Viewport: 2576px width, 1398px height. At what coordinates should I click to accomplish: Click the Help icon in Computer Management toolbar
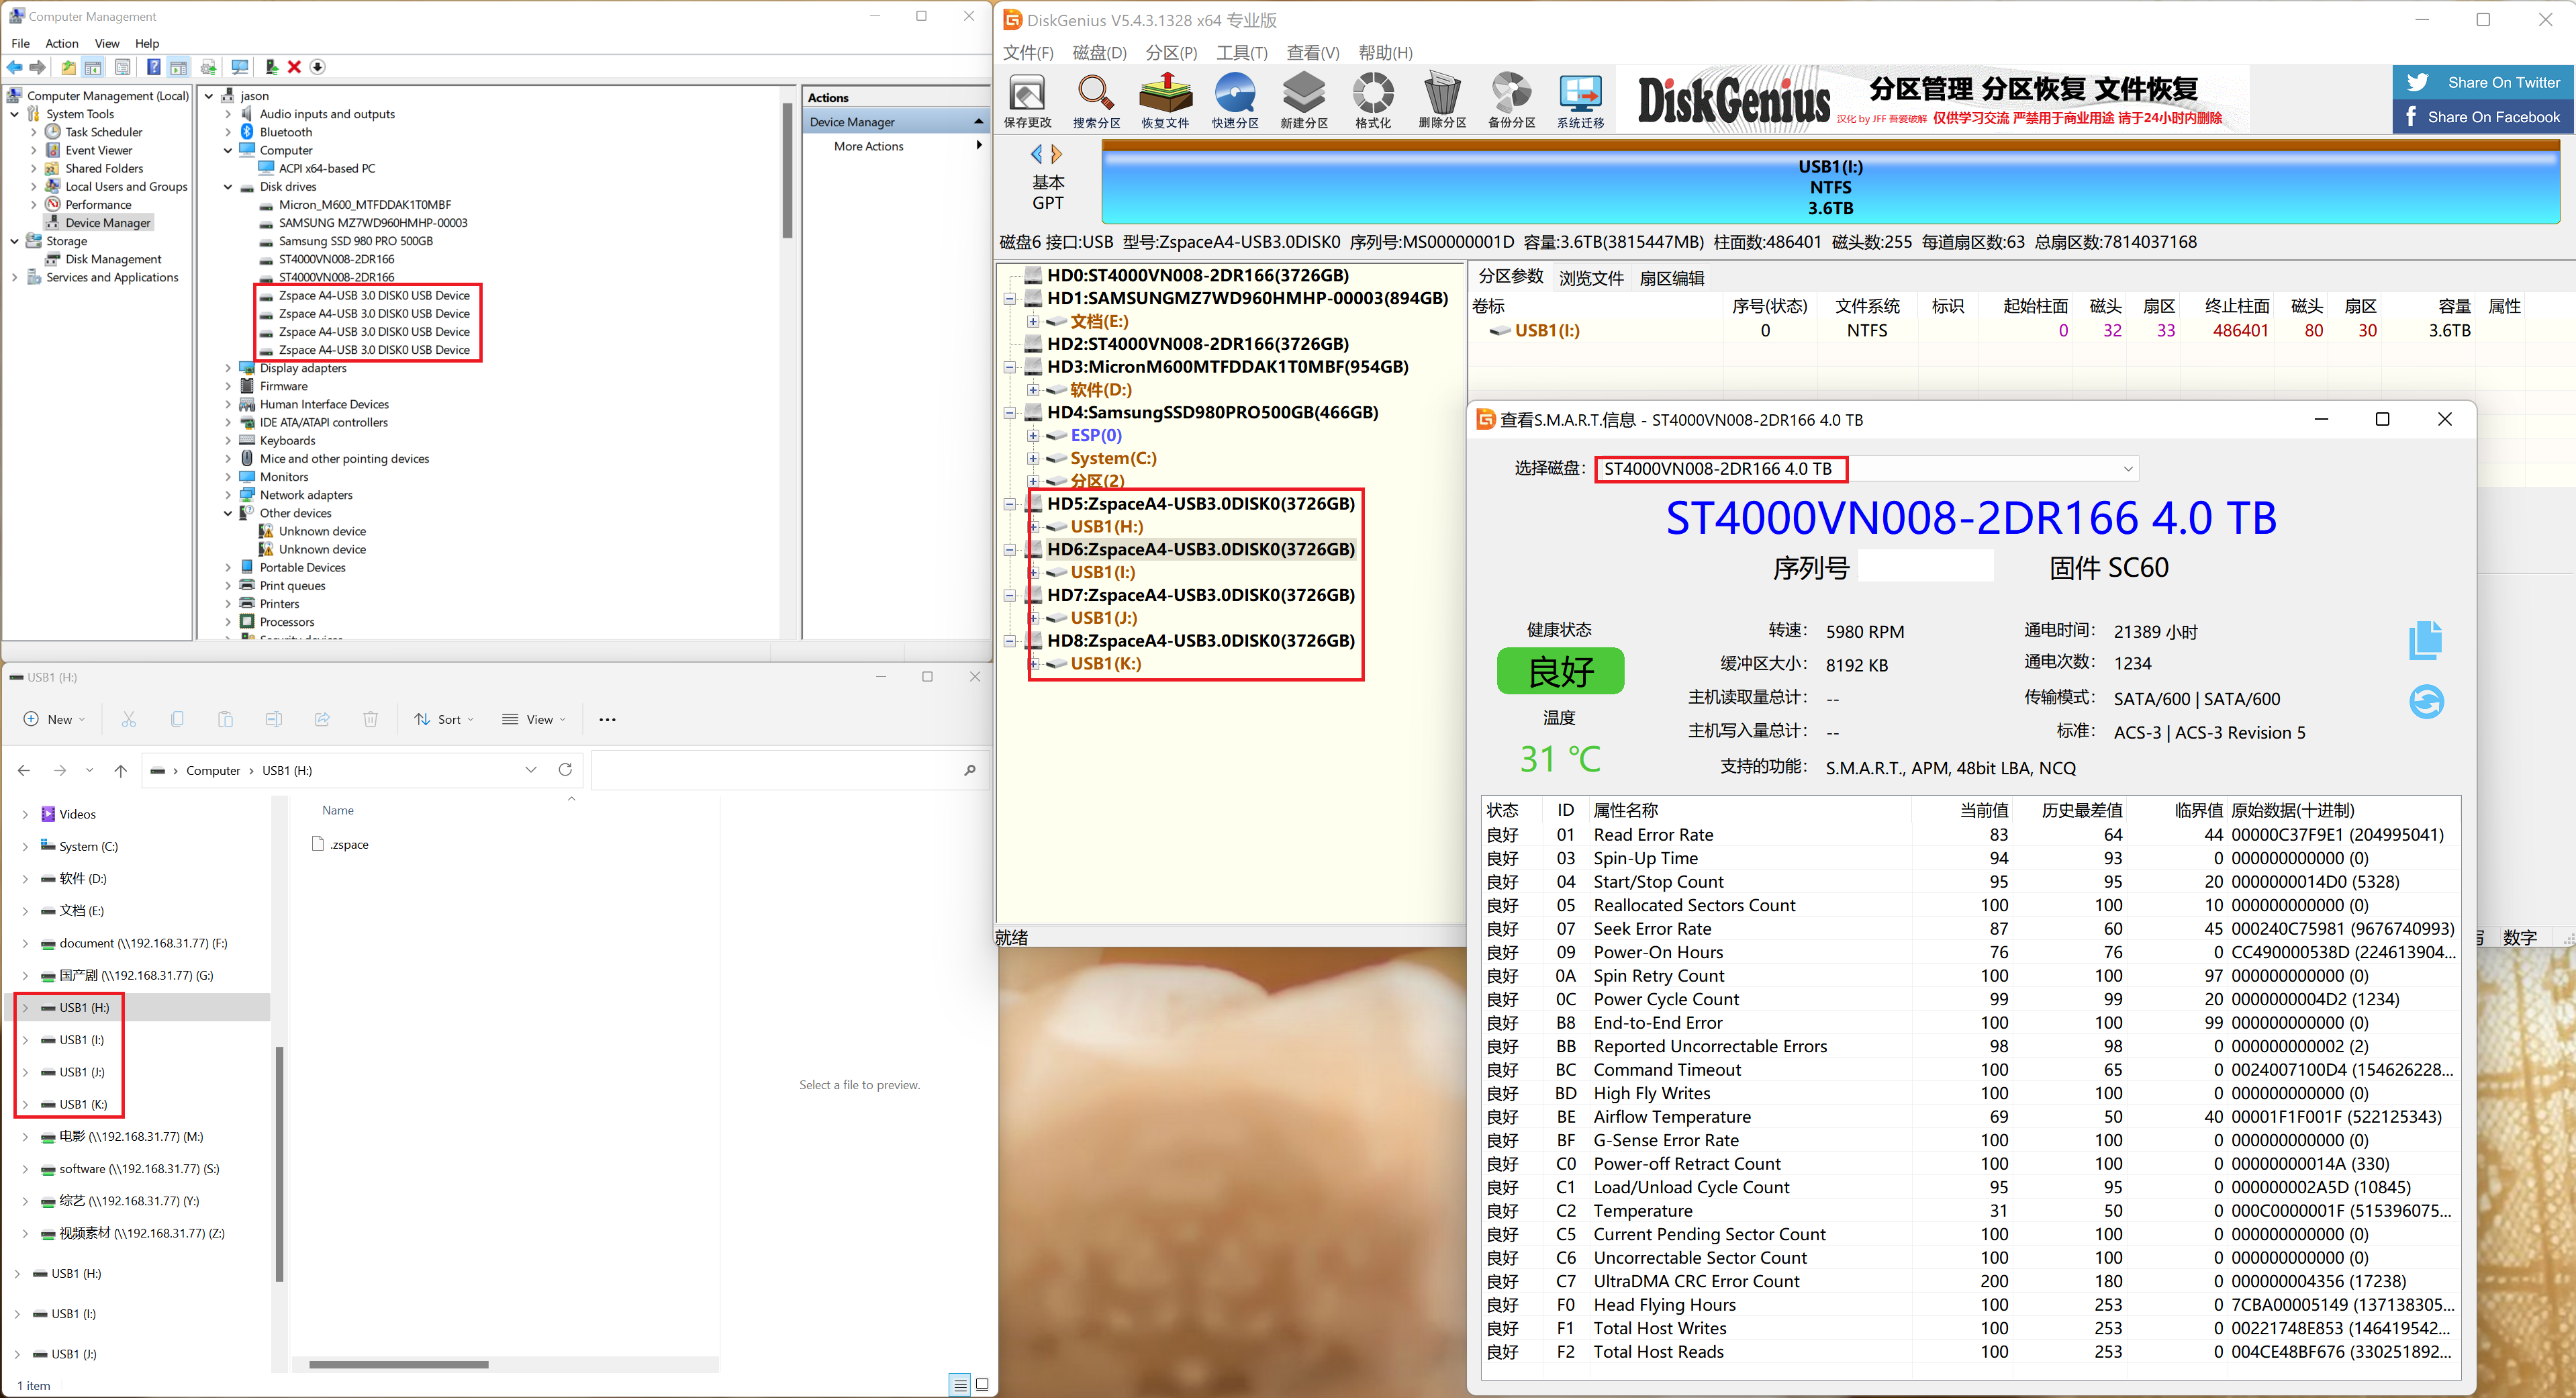(x=153, y=67)
